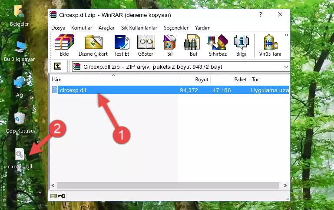This screenshot has width=334, height=210.
Task: Run Test Et archive test
Action: (122, 45)
